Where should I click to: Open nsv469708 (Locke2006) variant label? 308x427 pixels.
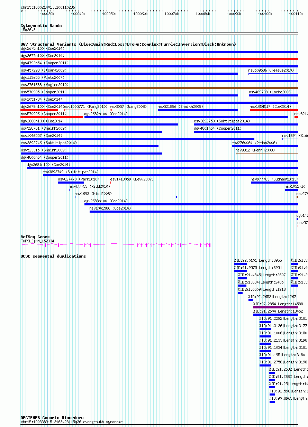tap(271, 92)
